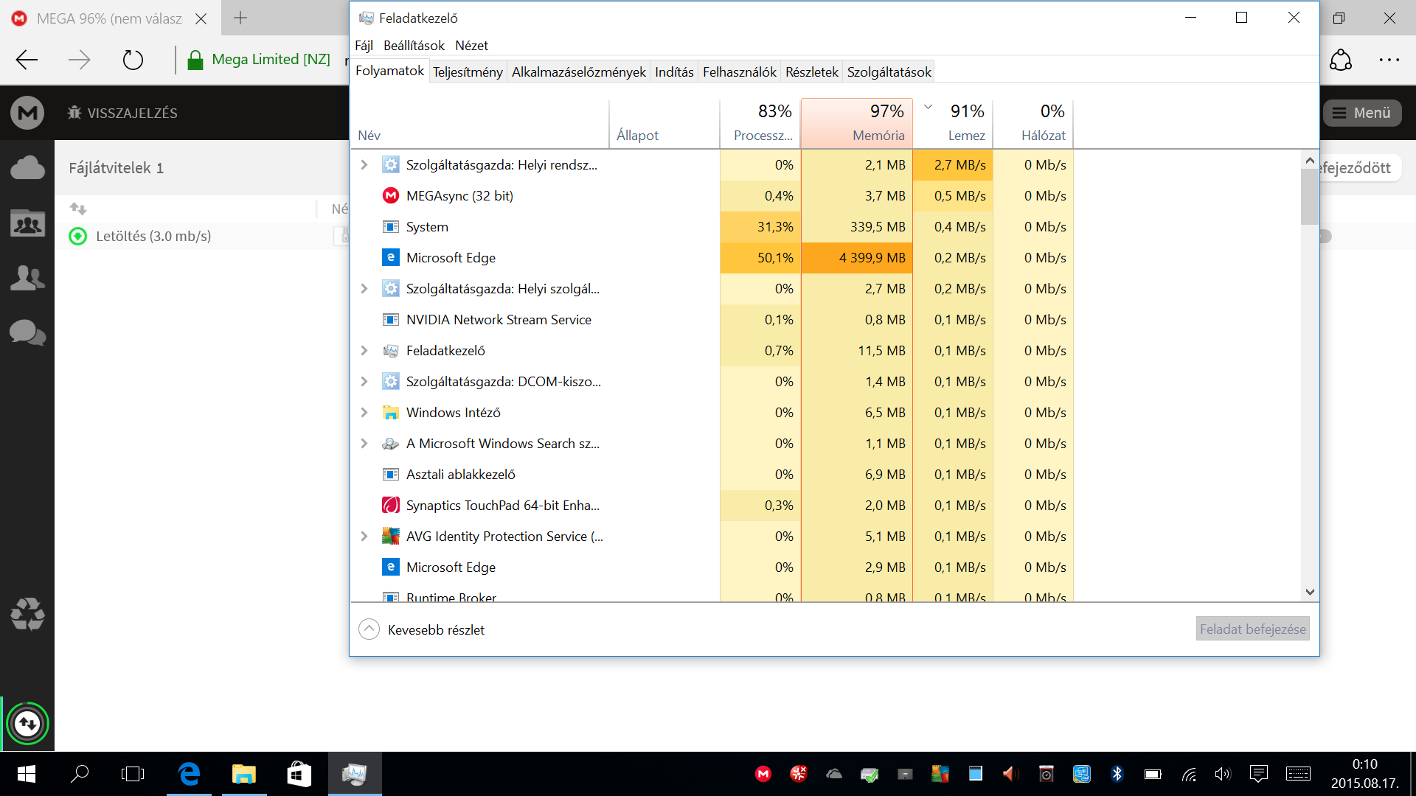
Task: Collapse details with Kevesebb részlet
Action: point(421,629)
